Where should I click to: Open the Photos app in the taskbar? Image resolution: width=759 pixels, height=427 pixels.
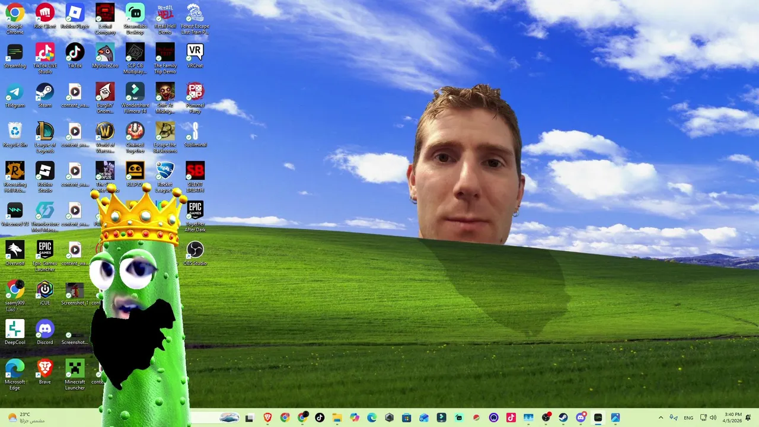point(616,418)
